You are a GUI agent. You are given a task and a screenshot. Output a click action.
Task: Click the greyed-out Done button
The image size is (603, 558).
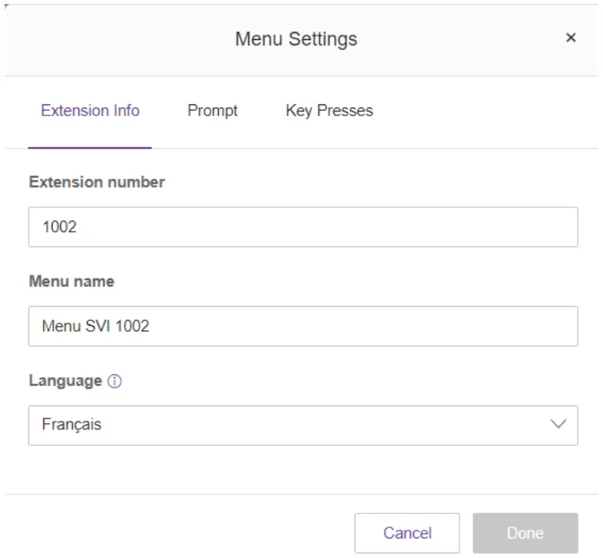525,534
